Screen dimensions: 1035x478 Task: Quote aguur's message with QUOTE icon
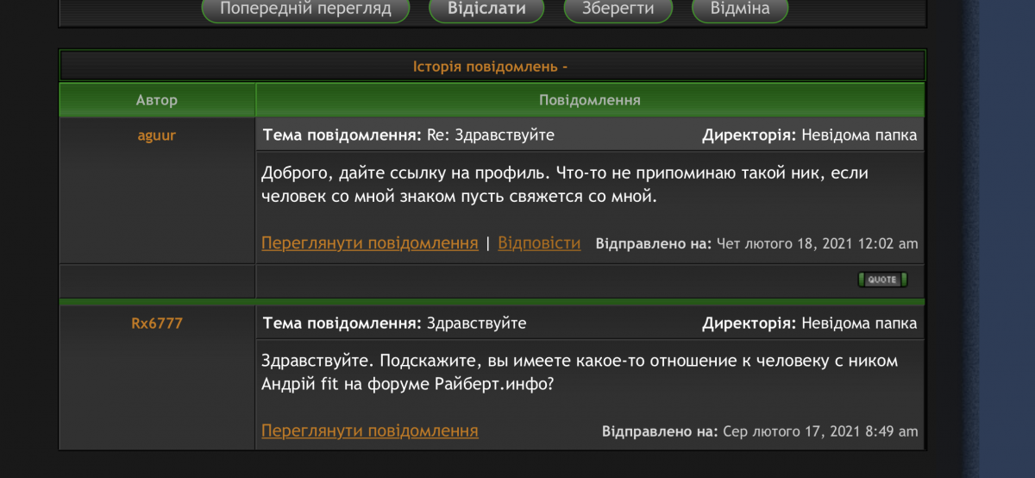coord(882,280)
